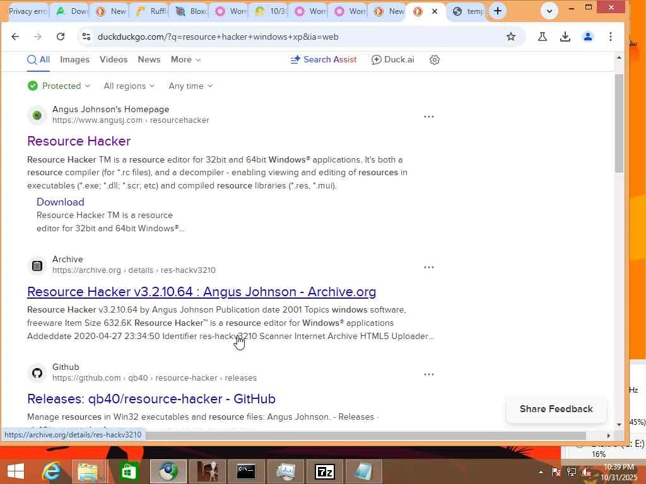Viewport: 646px width, 484px height.
Task: Open the Download sublink
Action: 60,202
